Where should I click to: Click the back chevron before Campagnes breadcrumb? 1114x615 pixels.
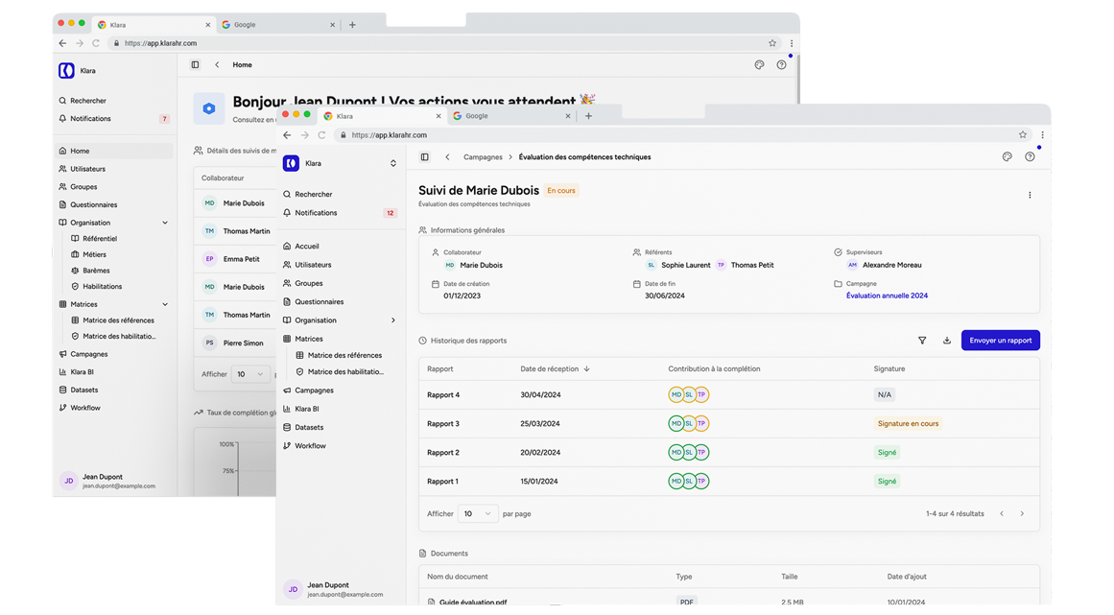(447, 157)
